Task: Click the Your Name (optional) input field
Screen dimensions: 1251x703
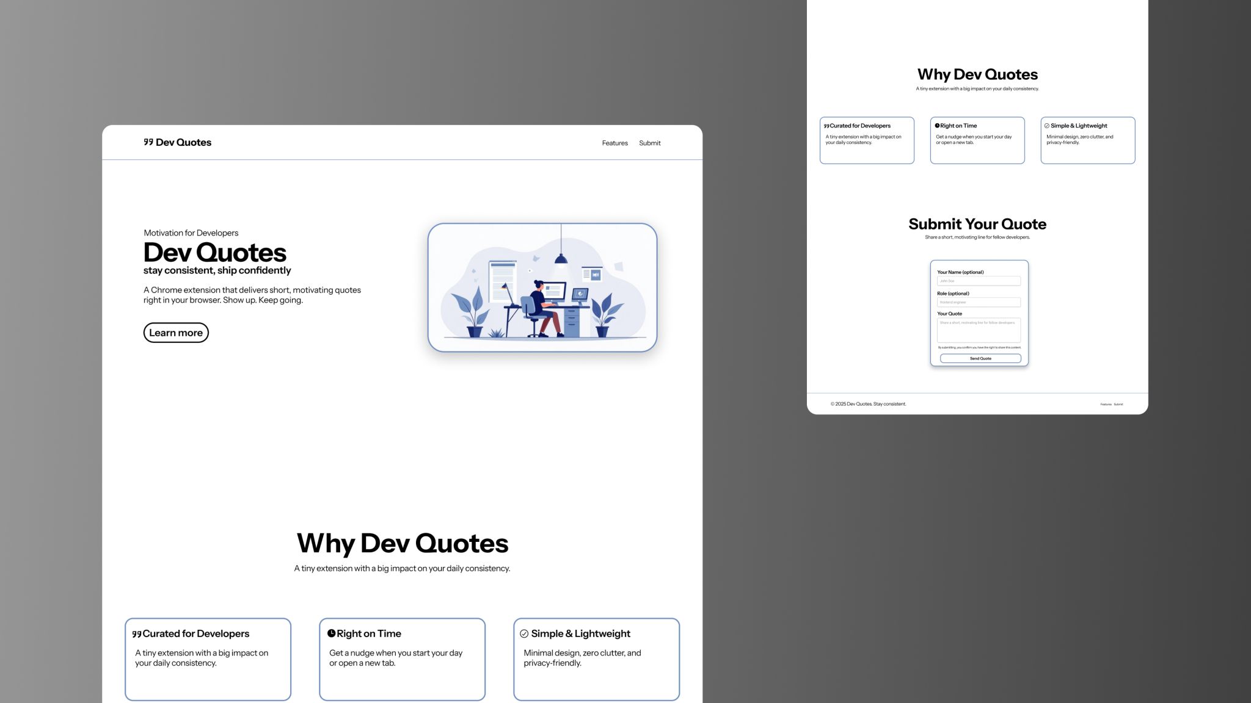Action: click(979, 281)
